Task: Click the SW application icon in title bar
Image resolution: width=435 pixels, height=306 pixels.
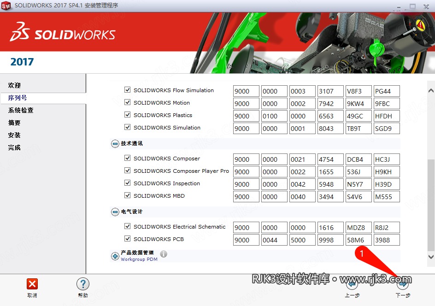Action: (x=6, y=6)
